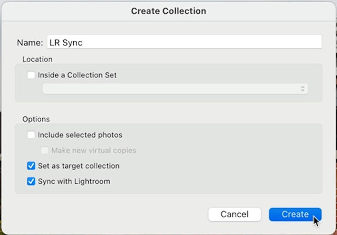Viewport: 337px width, 235px height.
Task: Click the Sync with Lightroom label text
Action: pos(74,181)
